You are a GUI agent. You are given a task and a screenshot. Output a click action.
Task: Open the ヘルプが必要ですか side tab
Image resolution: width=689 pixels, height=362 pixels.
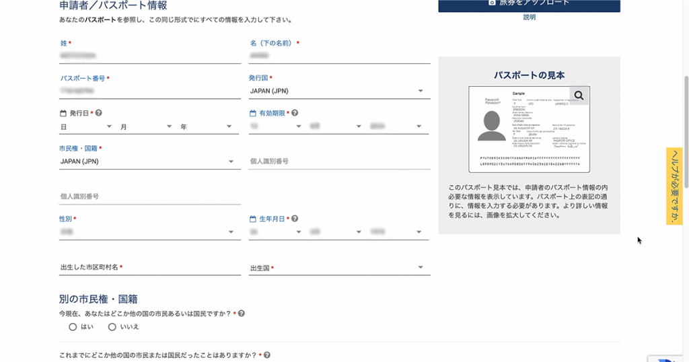[674, 186]
